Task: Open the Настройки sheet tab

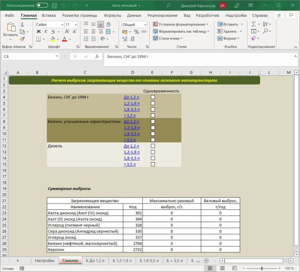Action: pyautogui.click(x=45, y=261)
